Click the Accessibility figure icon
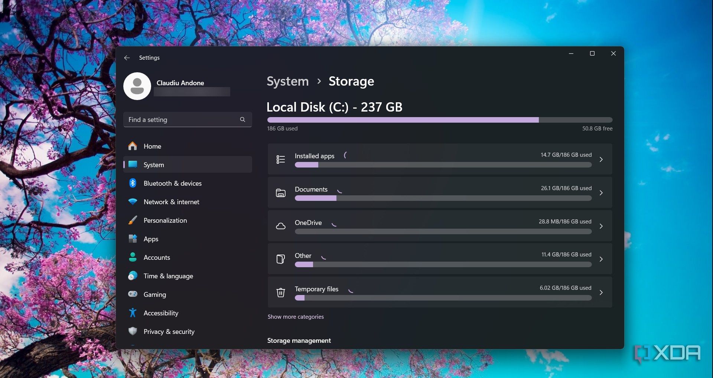This screenshot has width=713, height=378. pos(133,313)
